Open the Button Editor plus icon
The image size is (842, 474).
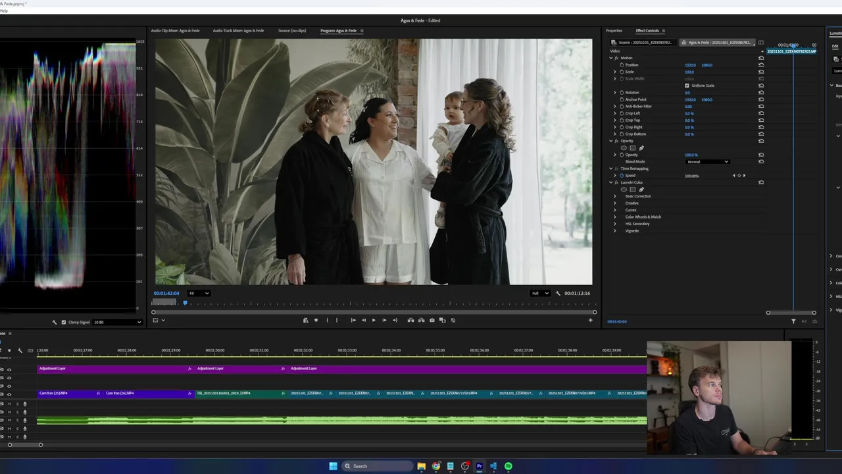(x=590, y=320)
